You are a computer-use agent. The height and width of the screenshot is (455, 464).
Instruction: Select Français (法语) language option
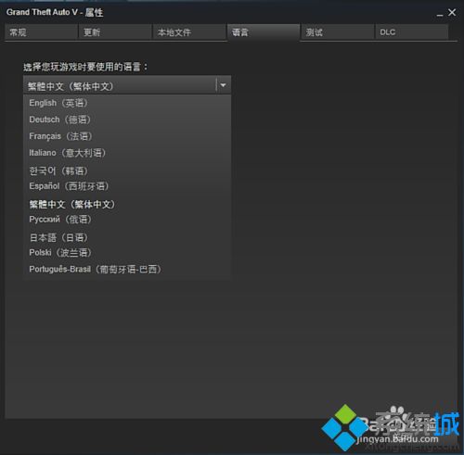pos(127,136)
